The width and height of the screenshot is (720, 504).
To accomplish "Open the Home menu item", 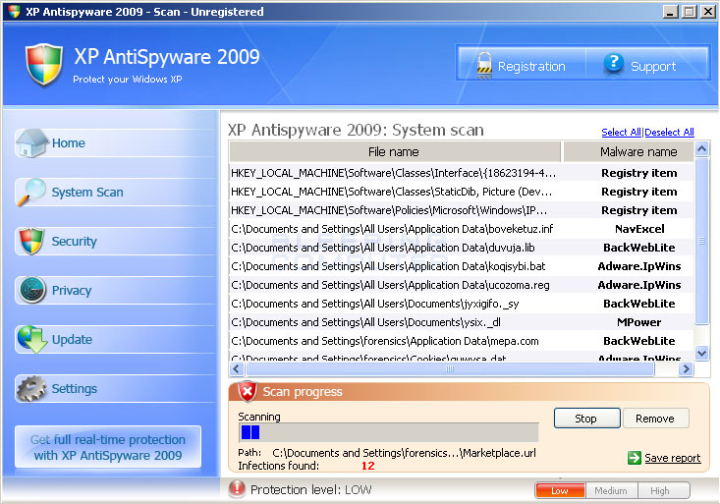I will (115, 142).
